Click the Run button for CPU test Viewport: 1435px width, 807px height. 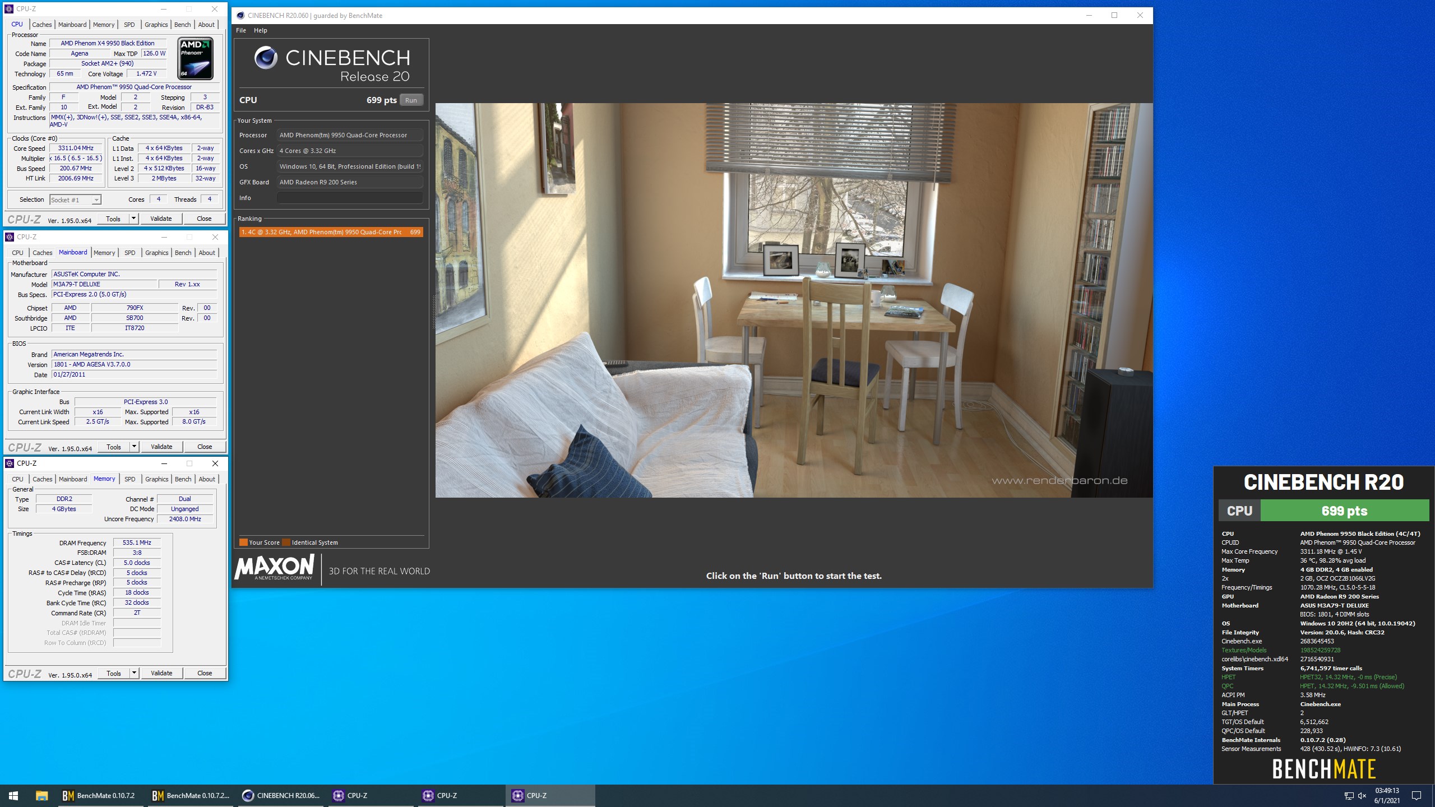point(411,100)
